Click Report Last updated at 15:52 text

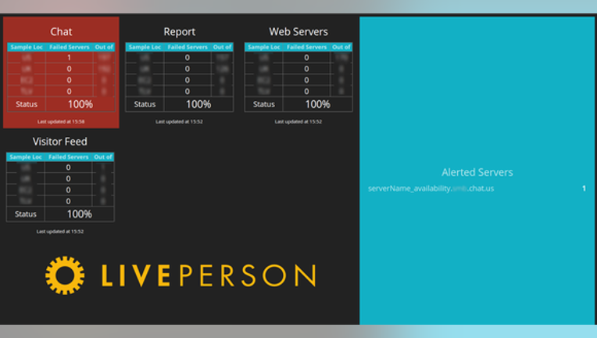(179, 121)
